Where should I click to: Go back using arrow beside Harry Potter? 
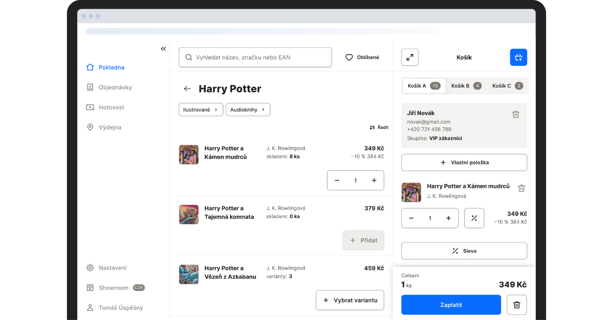187,89
